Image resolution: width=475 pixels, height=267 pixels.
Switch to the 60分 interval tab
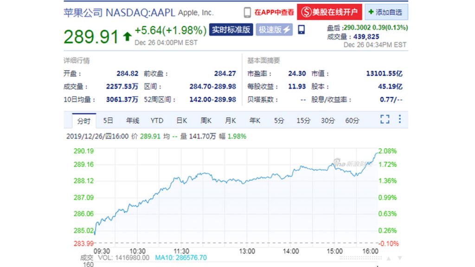pyautogui.click(x=352, y=121)
